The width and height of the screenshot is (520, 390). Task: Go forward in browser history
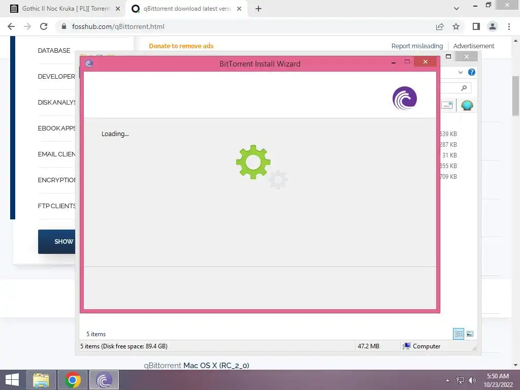[27, 26]
